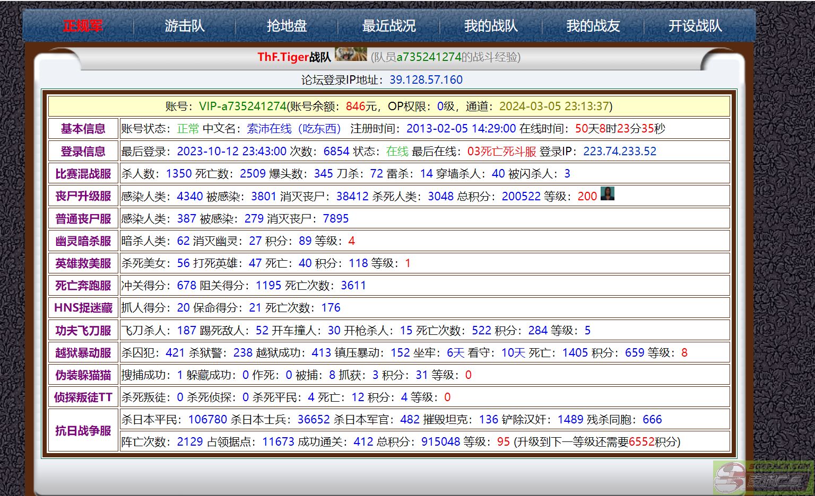Click channel expiry date 2024-03-05 23:13:37
This screenshot has width=815, height=496.
(554, 106)
